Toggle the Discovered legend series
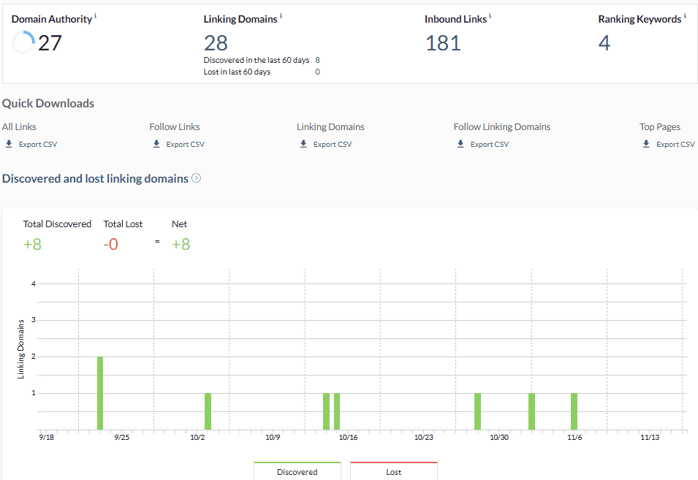Viewport: 698px width, 480px height. coord(297,471)
